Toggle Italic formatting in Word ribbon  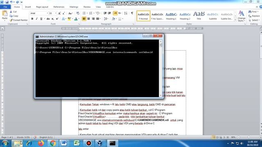36,19
